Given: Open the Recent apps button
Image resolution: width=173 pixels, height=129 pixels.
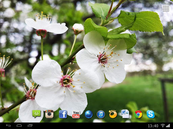Looking at the screenshot, I should pyautogui.click(x=30, y=126).
